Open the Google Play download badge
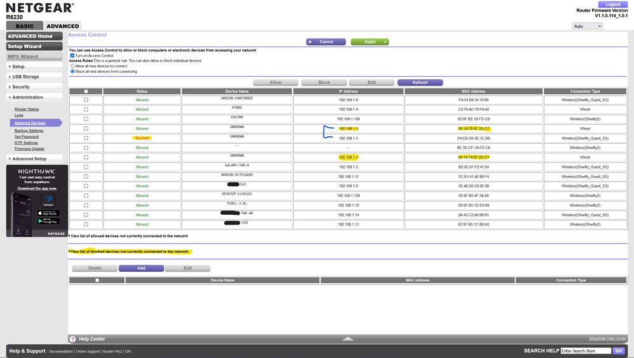The height and width of the screenshot is (358, 634). [x=48, y=221]
